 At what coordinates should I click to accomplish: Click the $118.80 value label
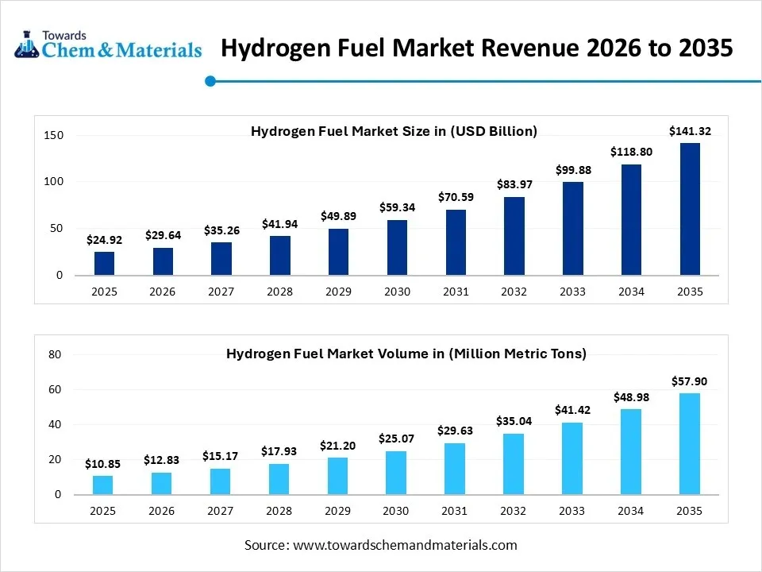631,152
